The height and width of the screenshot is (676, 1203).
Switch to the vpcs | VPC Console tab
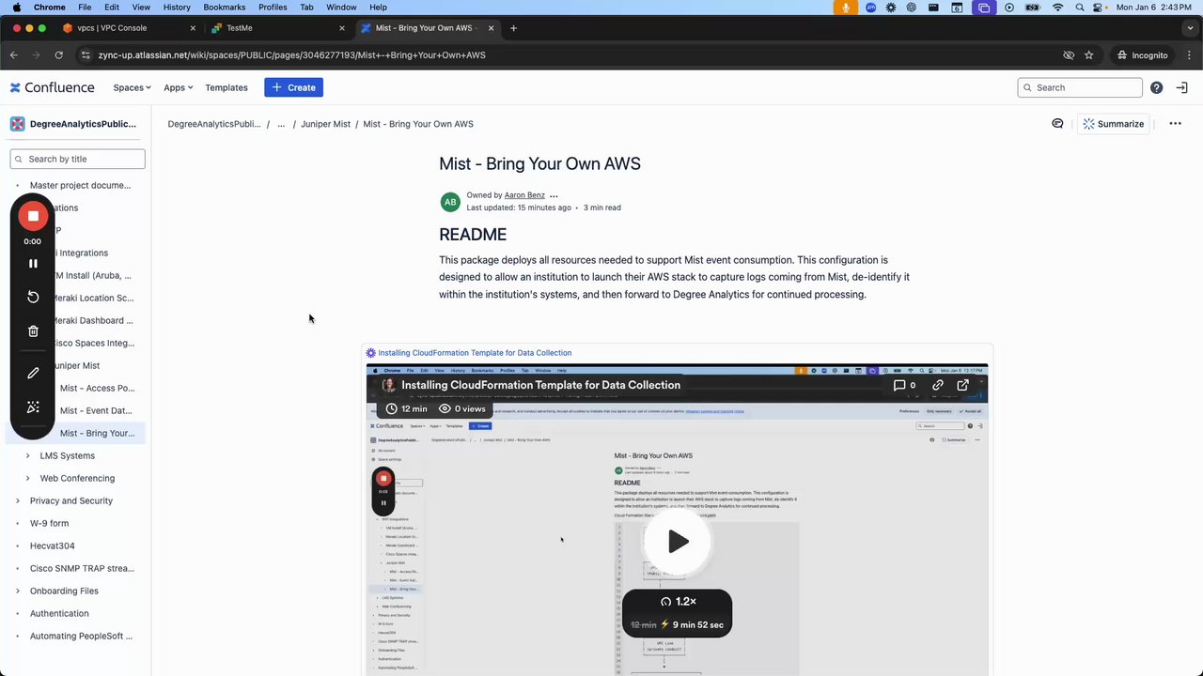(x=130, y=28)
